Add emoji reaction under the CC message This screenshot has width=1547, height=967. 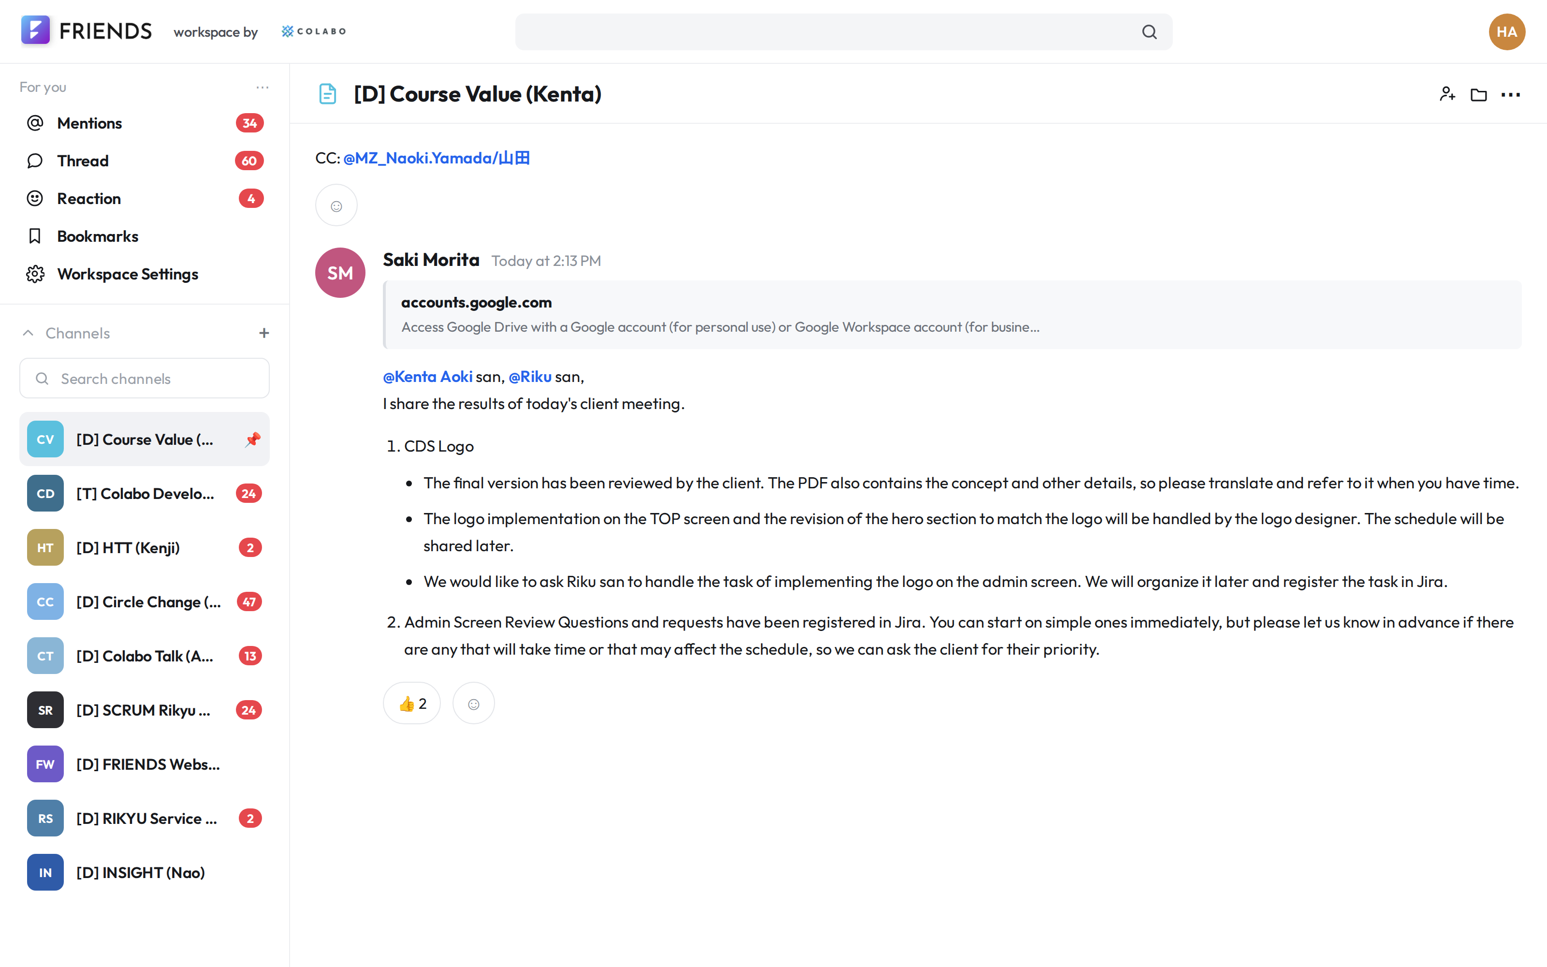tap(336, 205)
